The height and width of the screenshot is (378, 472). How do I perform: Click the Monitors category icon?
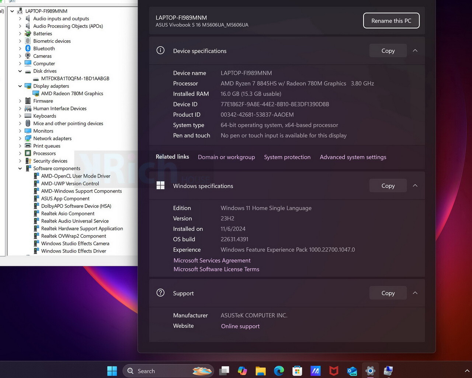(28, 131)
